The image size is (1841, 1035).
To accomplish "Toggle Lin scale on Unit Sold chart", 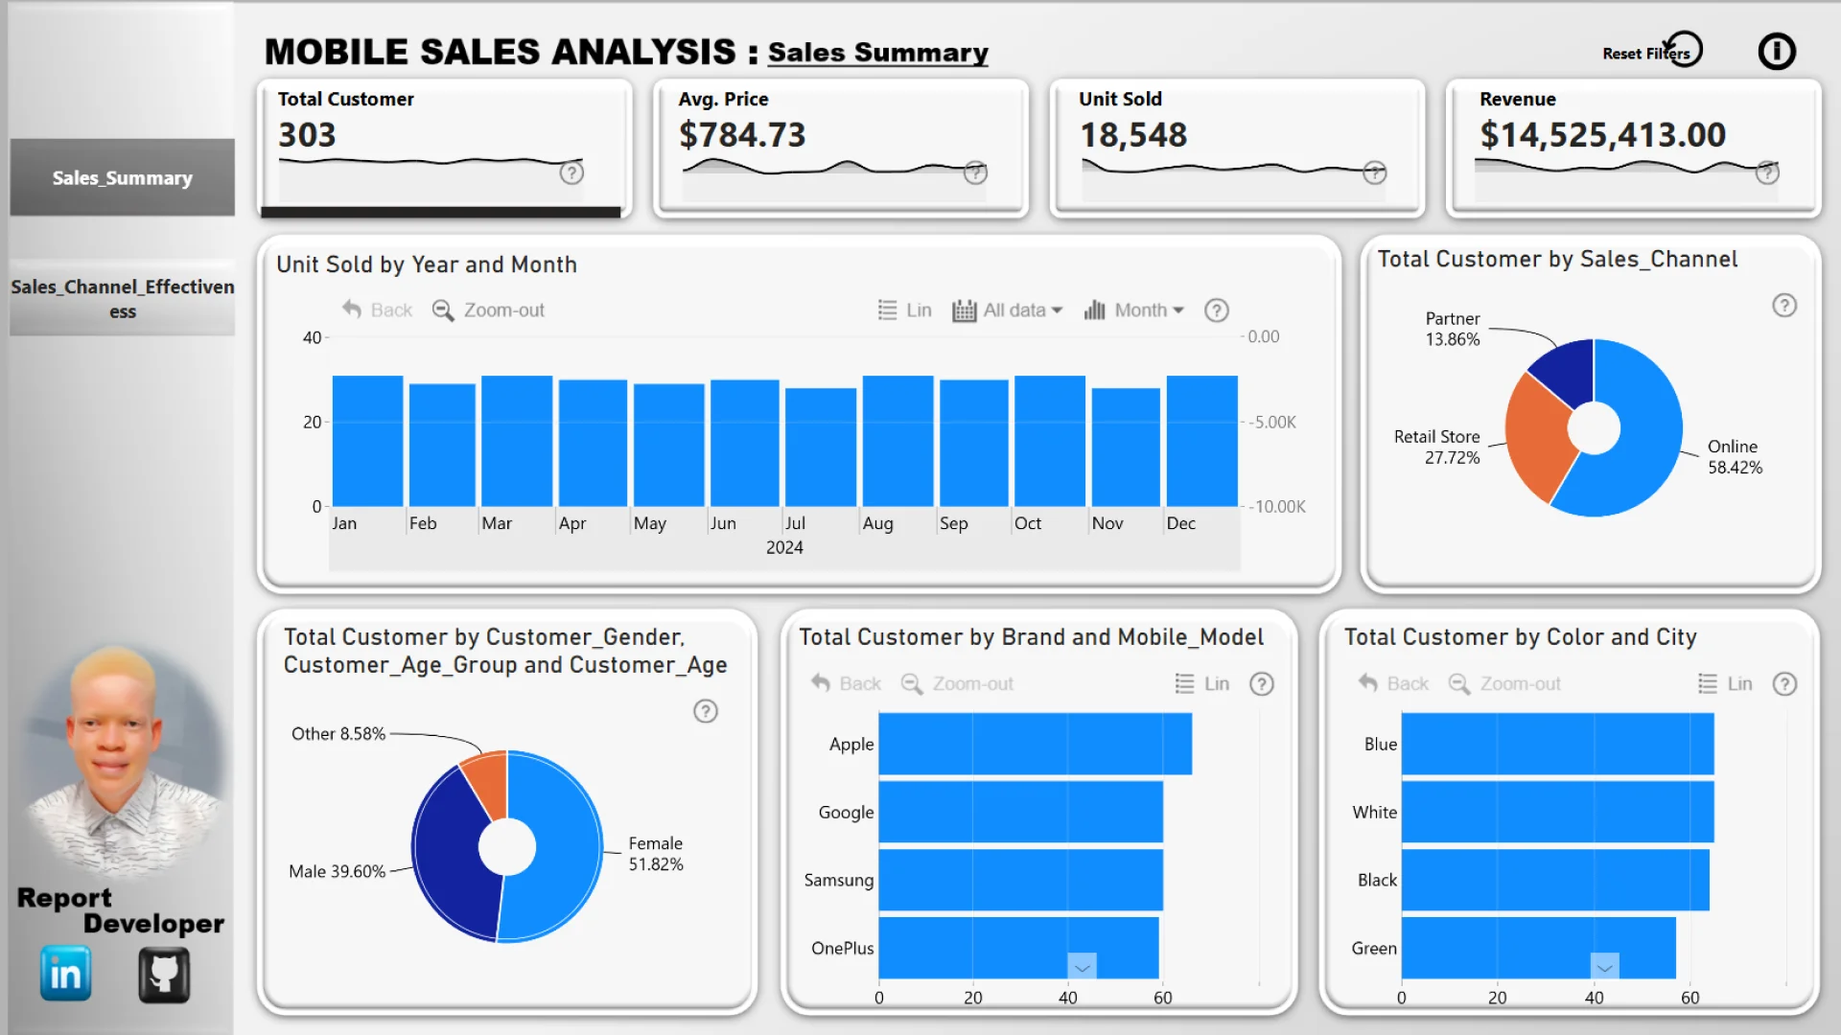I will (904, 310).
